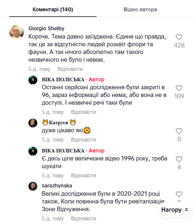Screen dimensions: 194x223
Task: Reply to sarazhynska's comment
Action: pyautogui.click(x=84, y=219)
